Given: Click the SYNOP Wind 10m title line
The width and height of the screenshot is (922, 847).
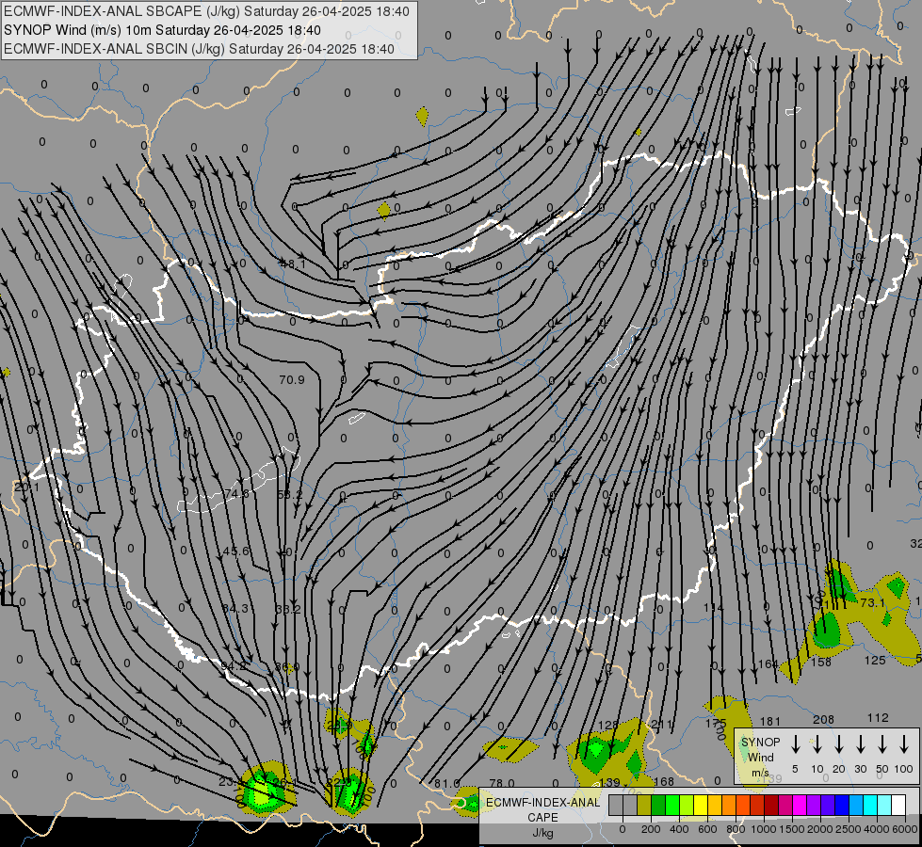Looking at the screenshot, I should click(x=162, y=30).
